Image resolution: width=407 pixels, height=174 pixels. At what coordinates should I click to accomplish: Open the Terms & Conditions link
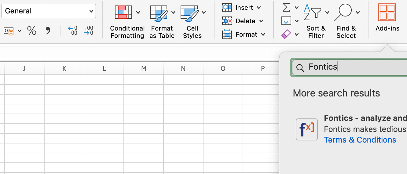(360, 140)
